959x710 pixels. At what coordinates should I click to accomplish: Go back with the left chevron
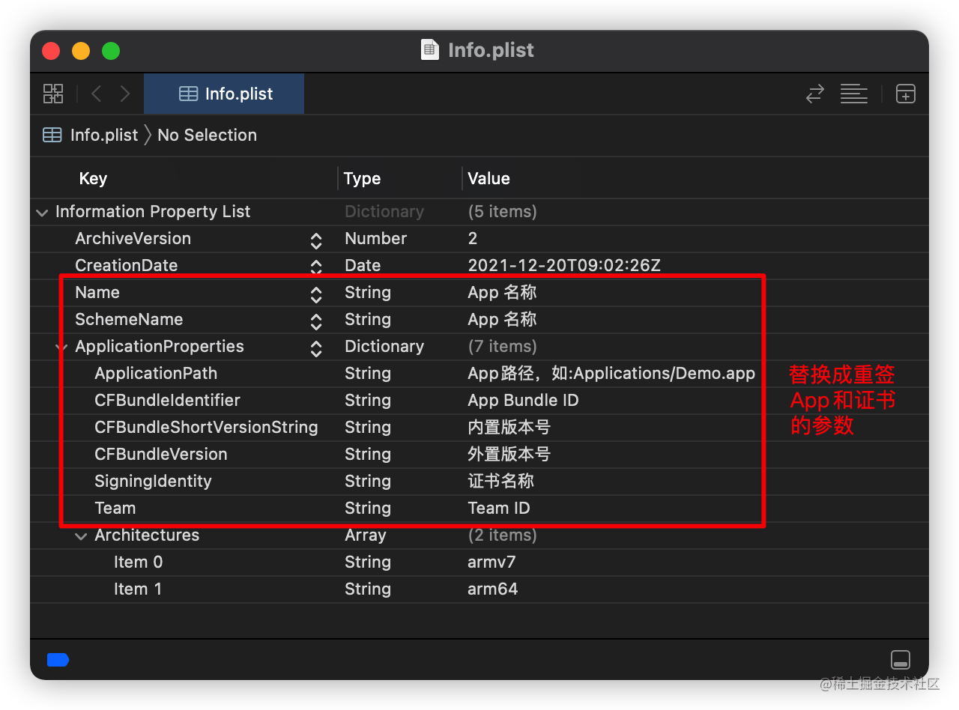tap(96, 94)
